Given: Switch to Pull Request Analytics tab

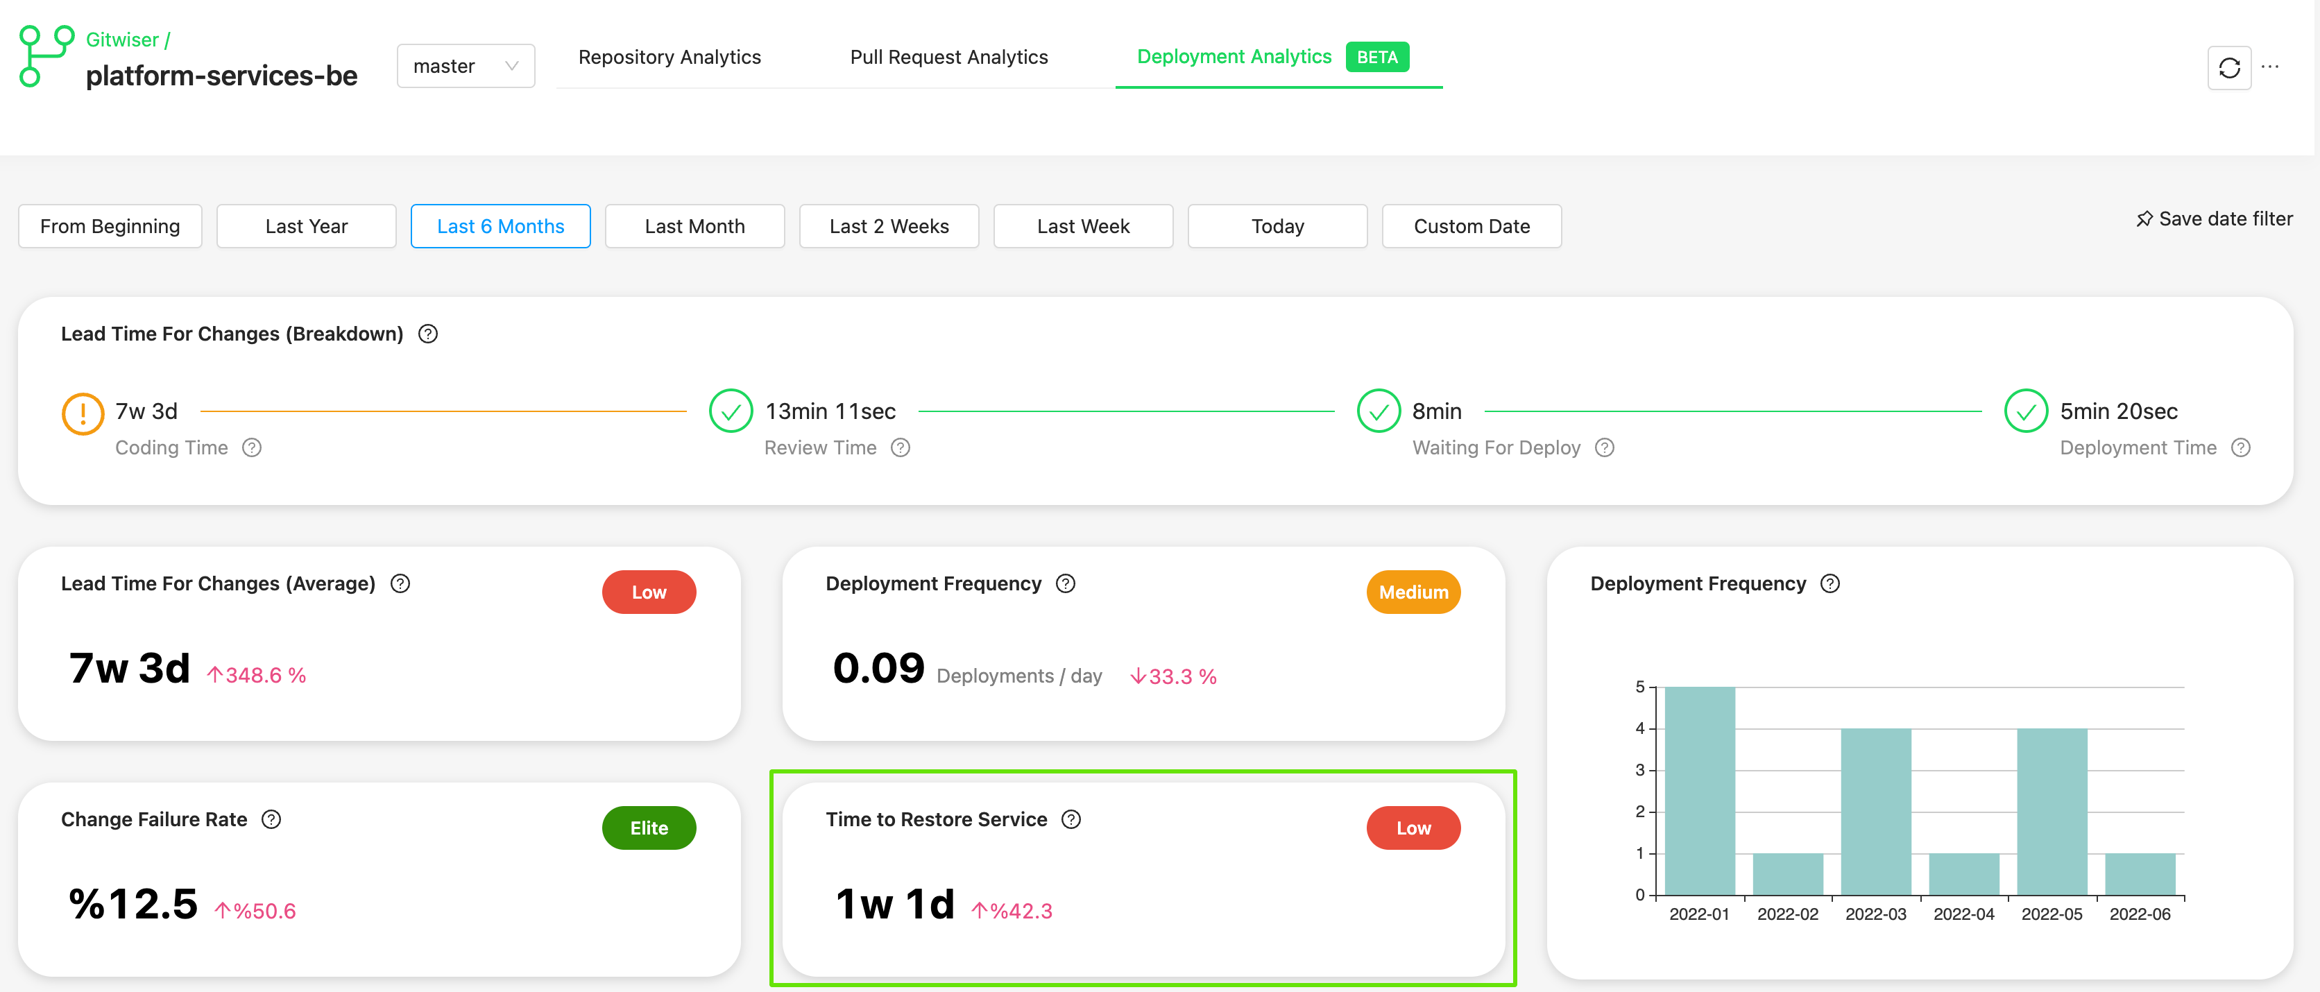Looking at the screenshot, I should click(x=948, y=57).
